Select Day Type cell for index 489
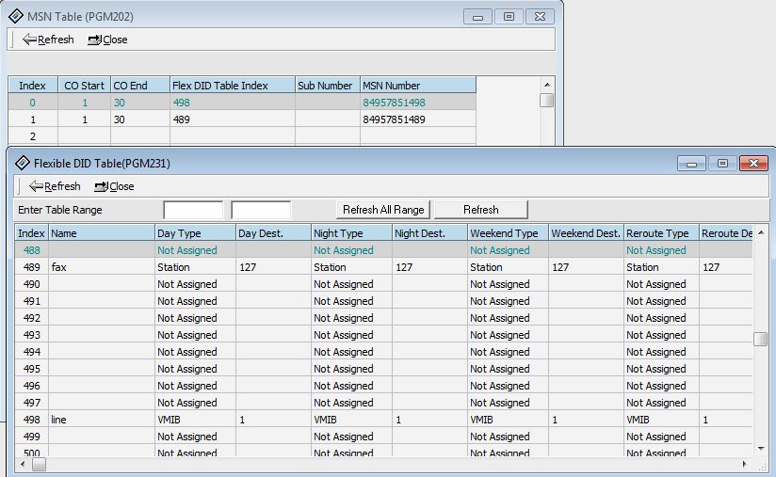776x477 pixels. pos(194,267)
